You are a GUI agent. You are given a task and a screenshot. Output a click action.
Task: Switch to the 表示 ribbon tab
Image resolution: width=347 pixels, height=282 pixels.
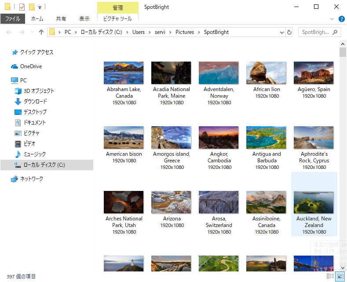[84, 19]
